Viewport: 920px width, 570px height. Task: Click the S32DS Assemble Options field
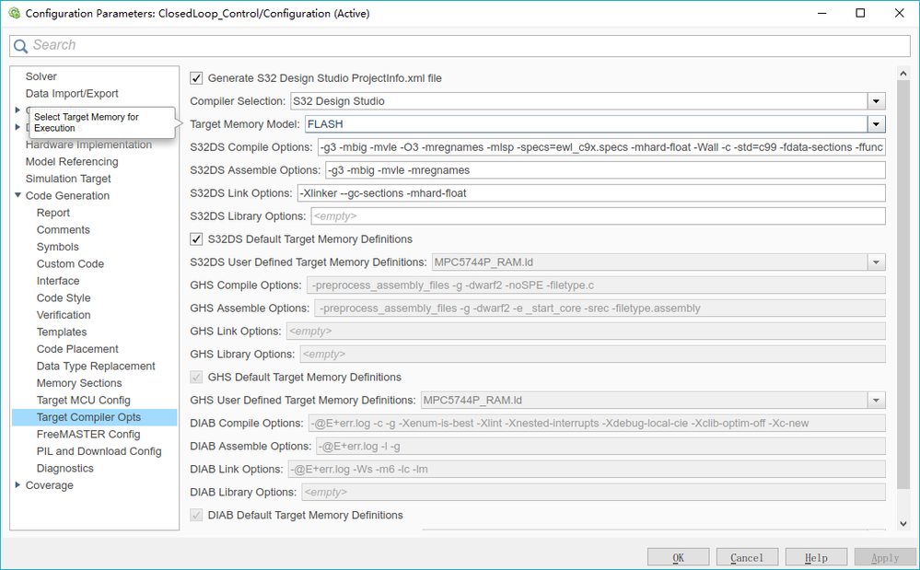pos(605,170)
